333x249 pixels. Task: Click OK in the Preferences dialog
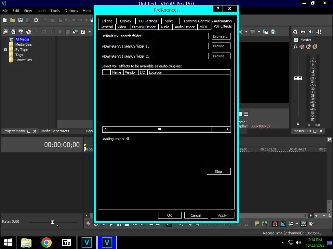click(x=170, y=215)
